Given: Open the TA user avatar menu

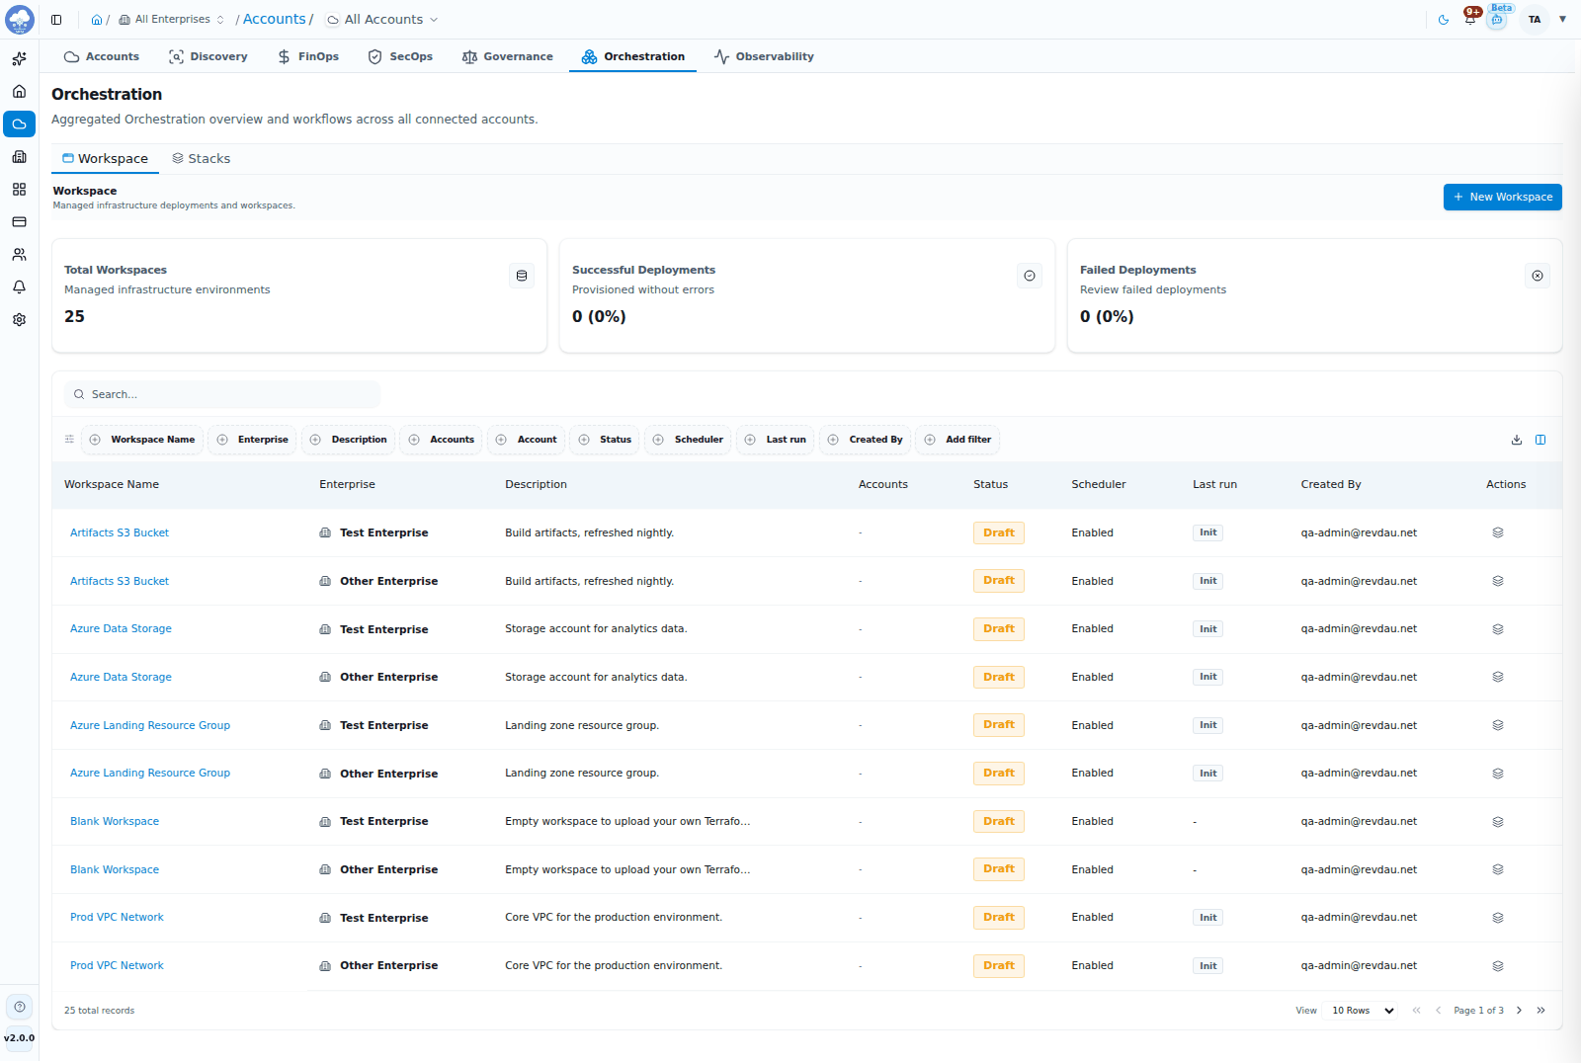Looking at the screenshot, I should 1535,20.
